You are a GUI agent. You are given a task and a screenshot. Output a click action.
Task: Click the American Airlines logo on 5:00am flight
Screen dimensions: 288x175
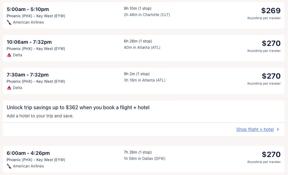[x=9, y=22]
